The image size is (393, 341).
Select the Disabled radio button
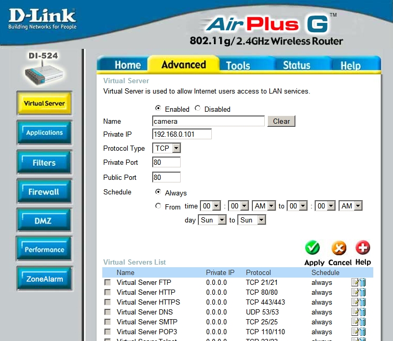pos(198,109)
